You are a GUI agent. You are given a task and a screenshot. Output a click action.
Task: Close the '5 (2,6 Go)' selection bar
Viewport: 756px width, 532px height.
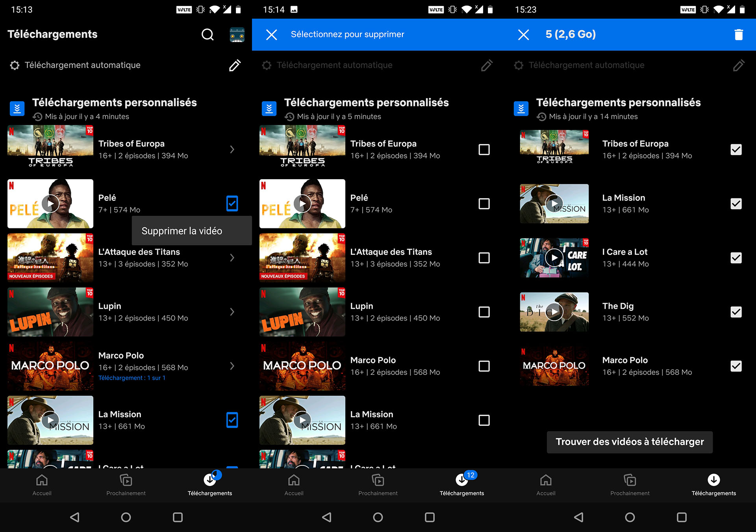click(523, 35)
